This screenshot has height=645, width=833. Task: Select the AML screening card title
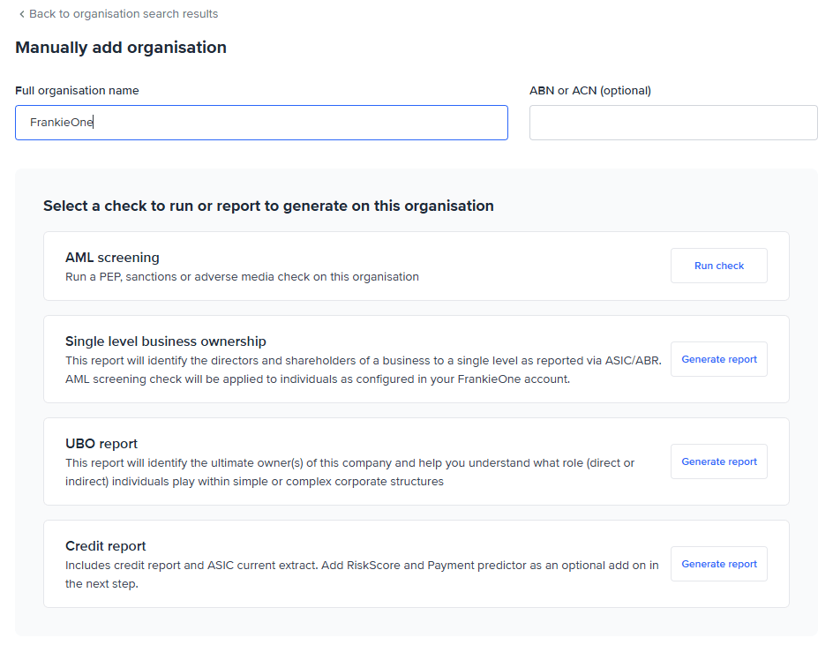tap(112, 258)
